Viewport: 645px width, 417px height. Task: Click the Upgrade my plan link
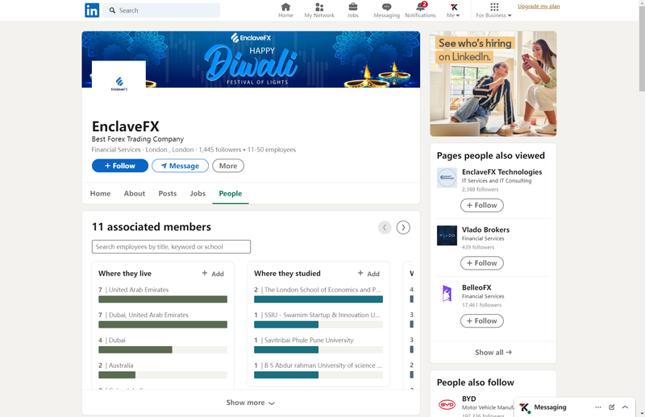pos(539,6)
